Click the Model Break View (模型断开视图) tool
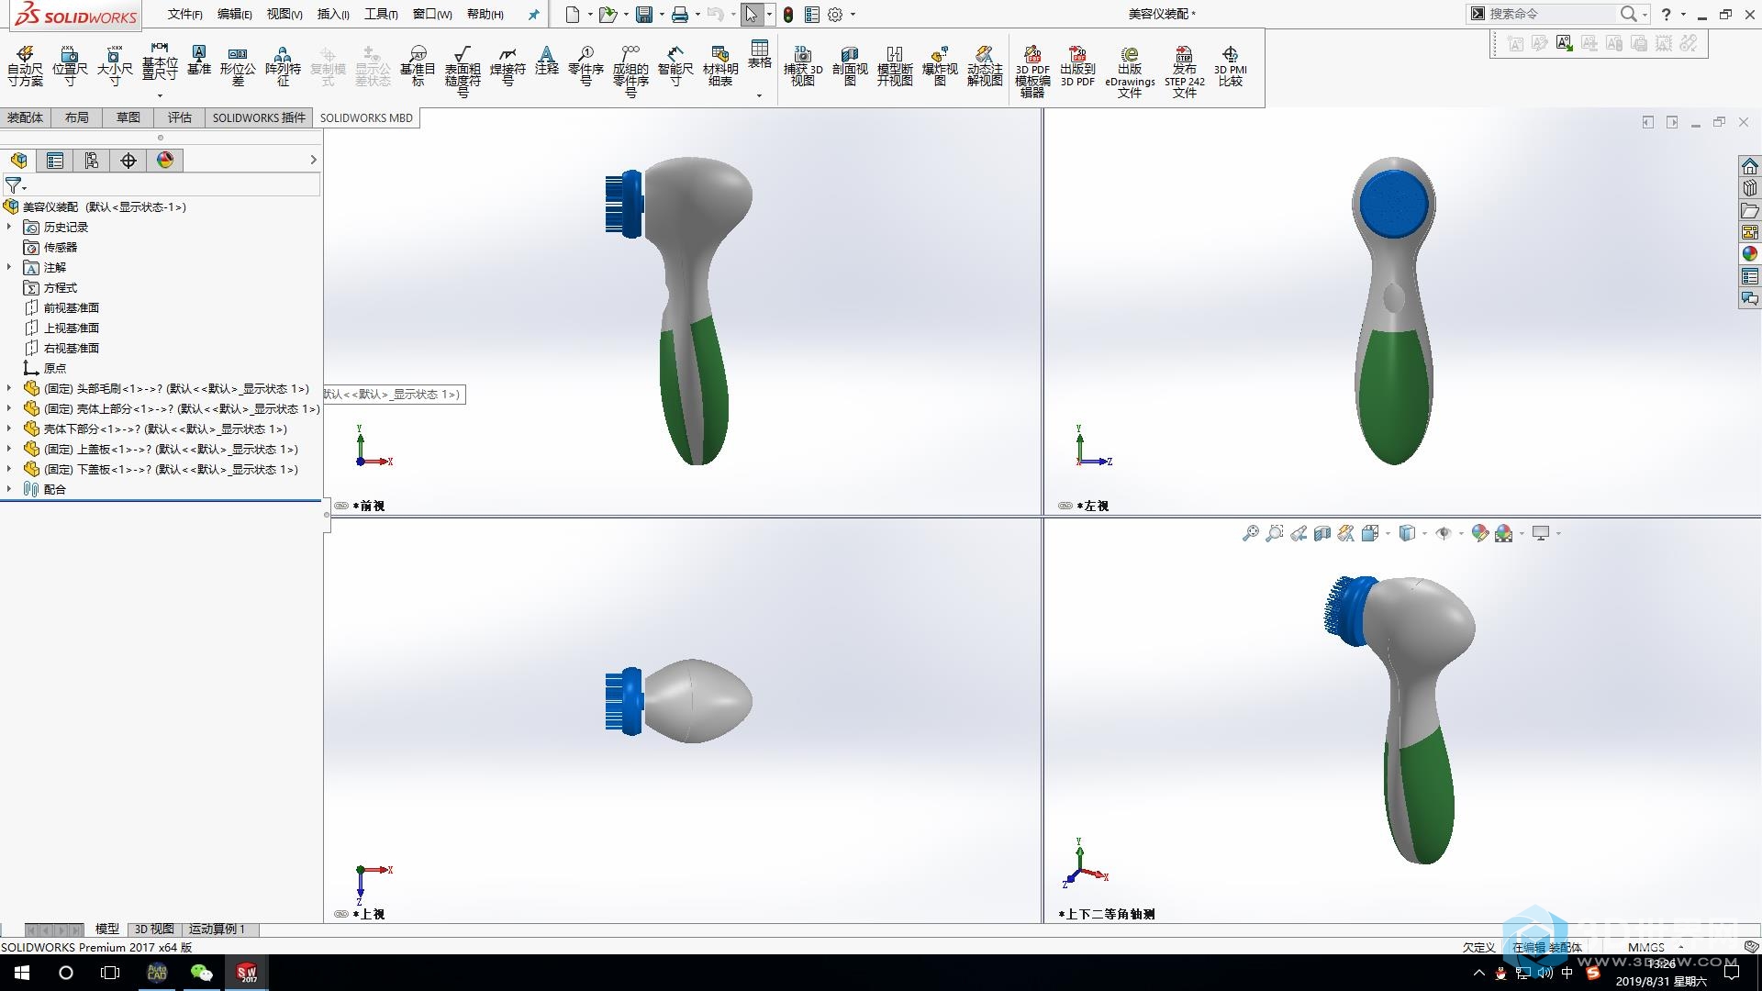 [x=895, y=67]
